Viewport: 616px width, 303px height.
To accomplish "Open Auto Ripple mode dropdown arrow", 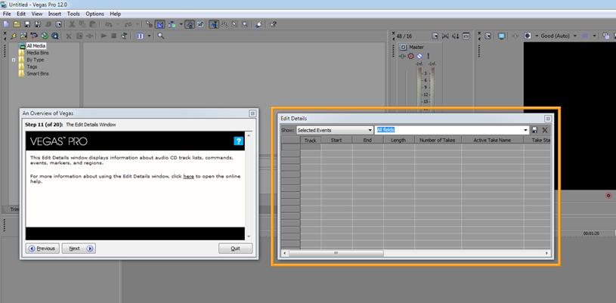I will (181, 24).
